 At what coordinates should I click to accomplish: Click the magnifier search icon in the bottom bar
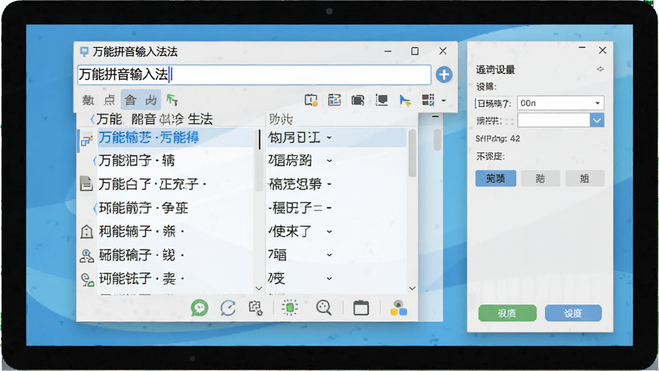pyautogui.click(x=324, y=308)
